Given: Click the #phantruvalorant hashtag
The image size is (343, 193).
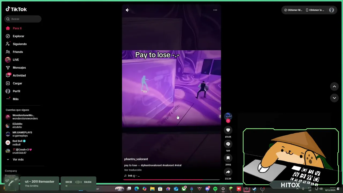Looking at the screenshot, I should 151,165.
